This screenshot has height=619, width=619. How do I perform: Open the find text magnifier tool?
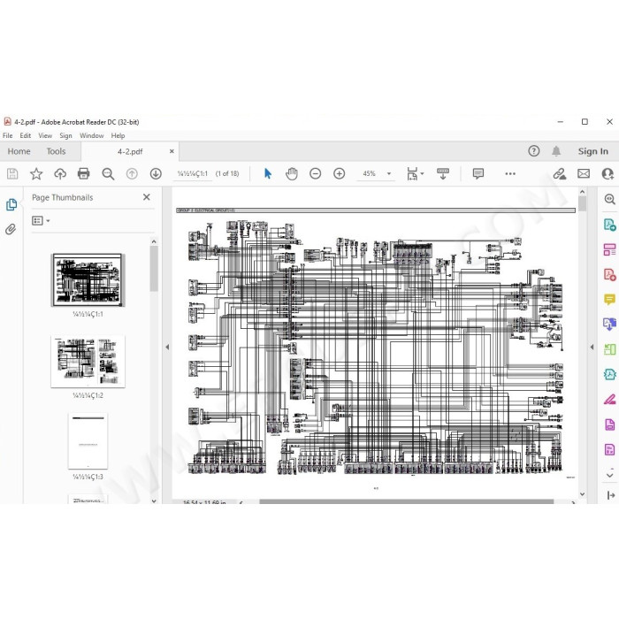[x=108, y=173]
